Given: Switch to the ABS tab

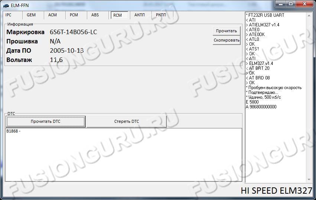Looking at the screenshot, I should (x=95, y=15).
